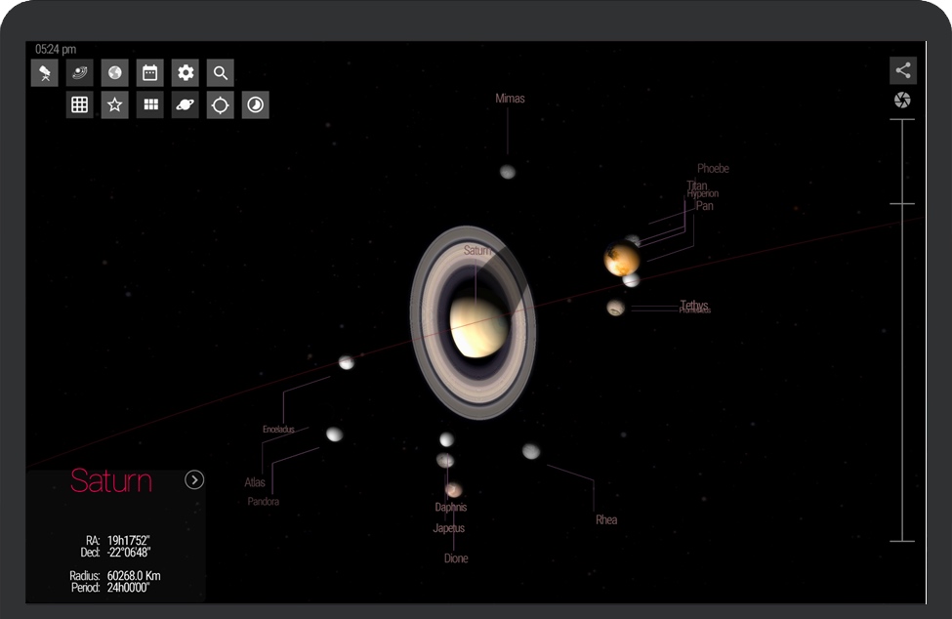Select the Rhea label
952x619 pixels.
point(606,519)
